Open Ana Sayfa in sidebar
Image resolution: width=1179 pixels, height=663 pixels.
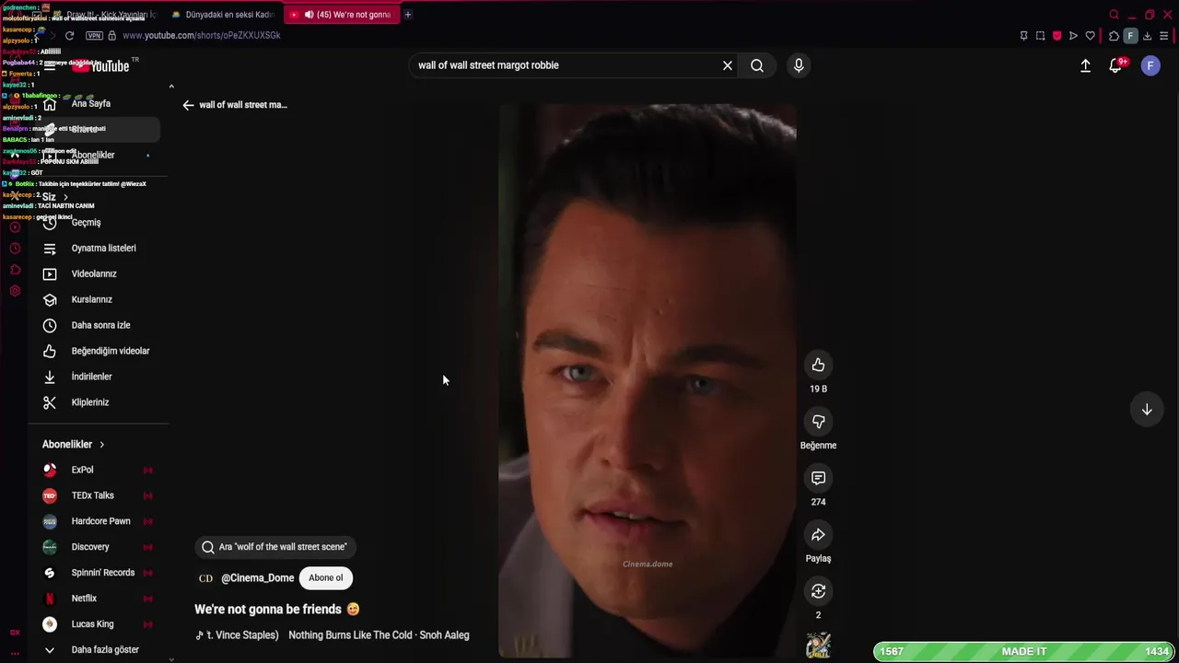(92, 104)
